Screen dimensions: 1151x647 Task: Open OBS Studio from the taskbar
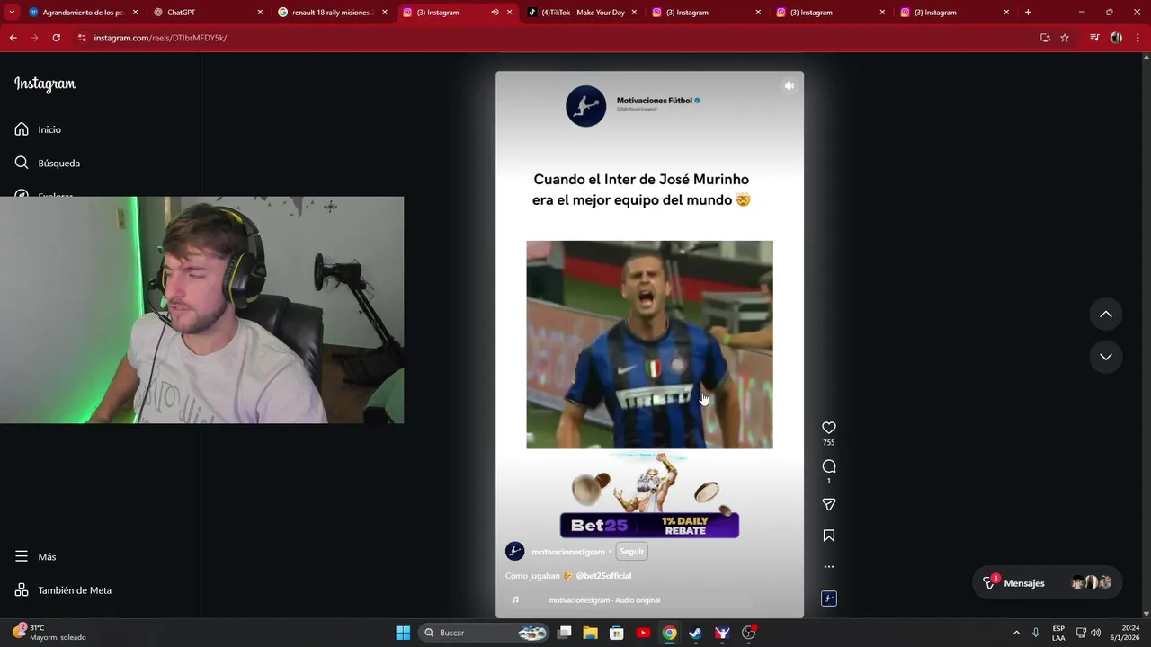pyautogui.click(x=748, y=633)
